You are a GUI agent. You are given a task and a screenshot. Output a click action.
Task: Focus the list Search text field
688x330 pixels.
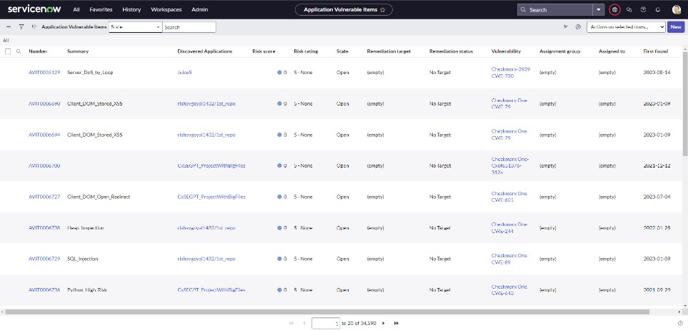(189, 26)
